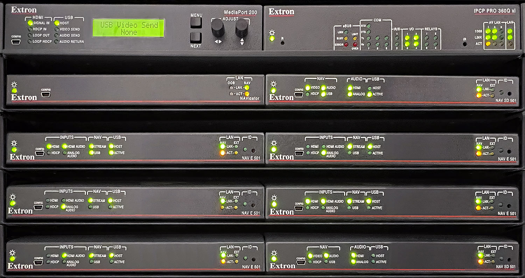The height and width of the screenshot is (278, 525).
Task: Click the AV LAN port 2 LINK LED
Action: click(495, 37)
